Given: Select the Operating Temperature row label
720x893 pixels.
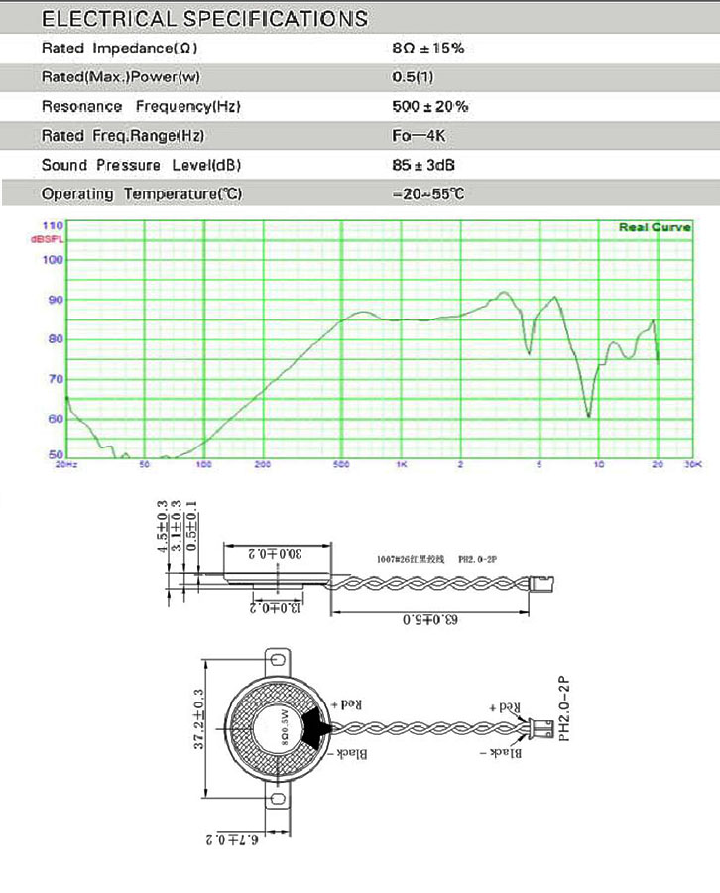Looking at the screenshot, I should (x=142, y=194).
